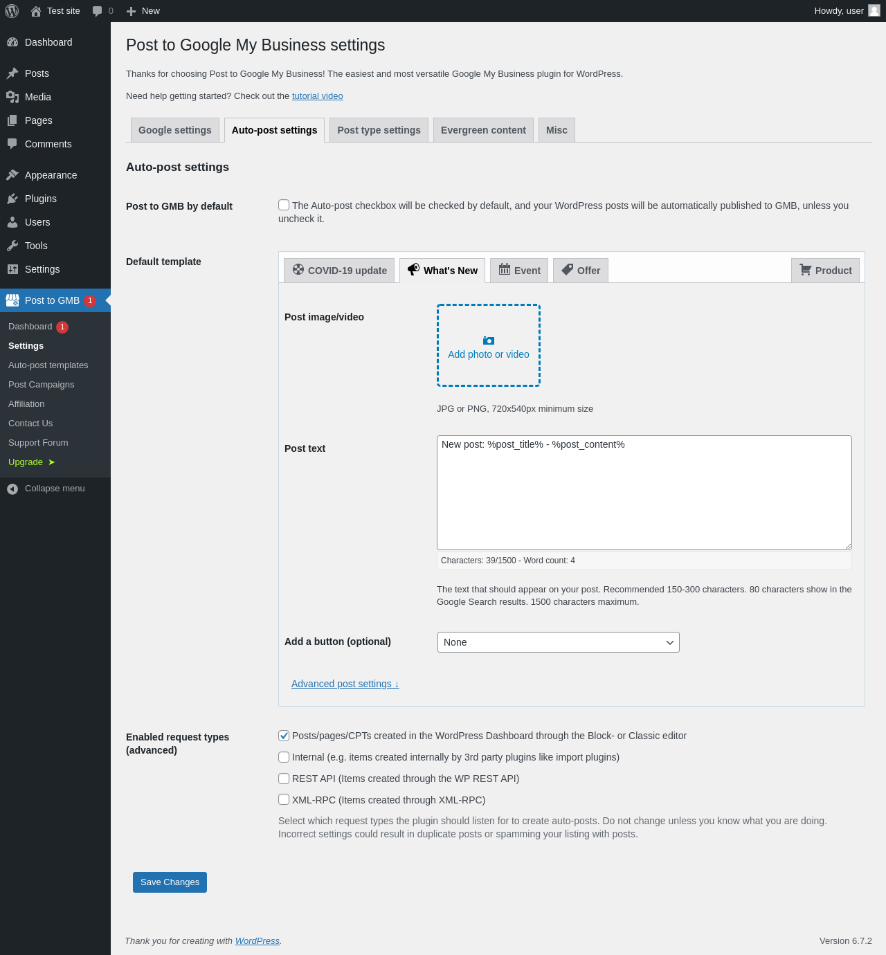This screenshot has width=886, height=955.
Task: Click the Posts pushpin icon
Action: (12, 73)
